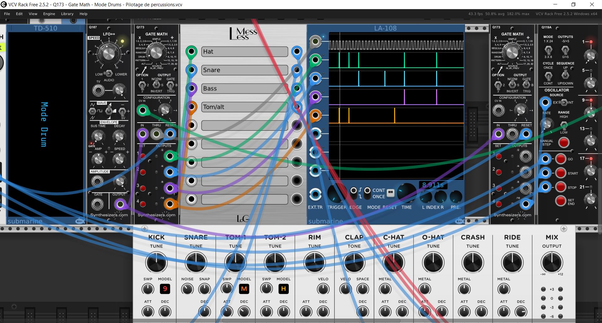Image resolution: width=602 pixels, height=323 pixels.
Task: Open the File menu
Action: pyautogui.click(x=7, y=14)
